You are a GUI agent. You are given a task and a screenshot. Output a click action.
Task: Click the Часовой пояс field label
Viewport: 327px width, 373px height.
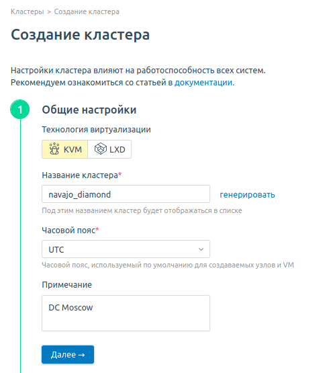71,230
